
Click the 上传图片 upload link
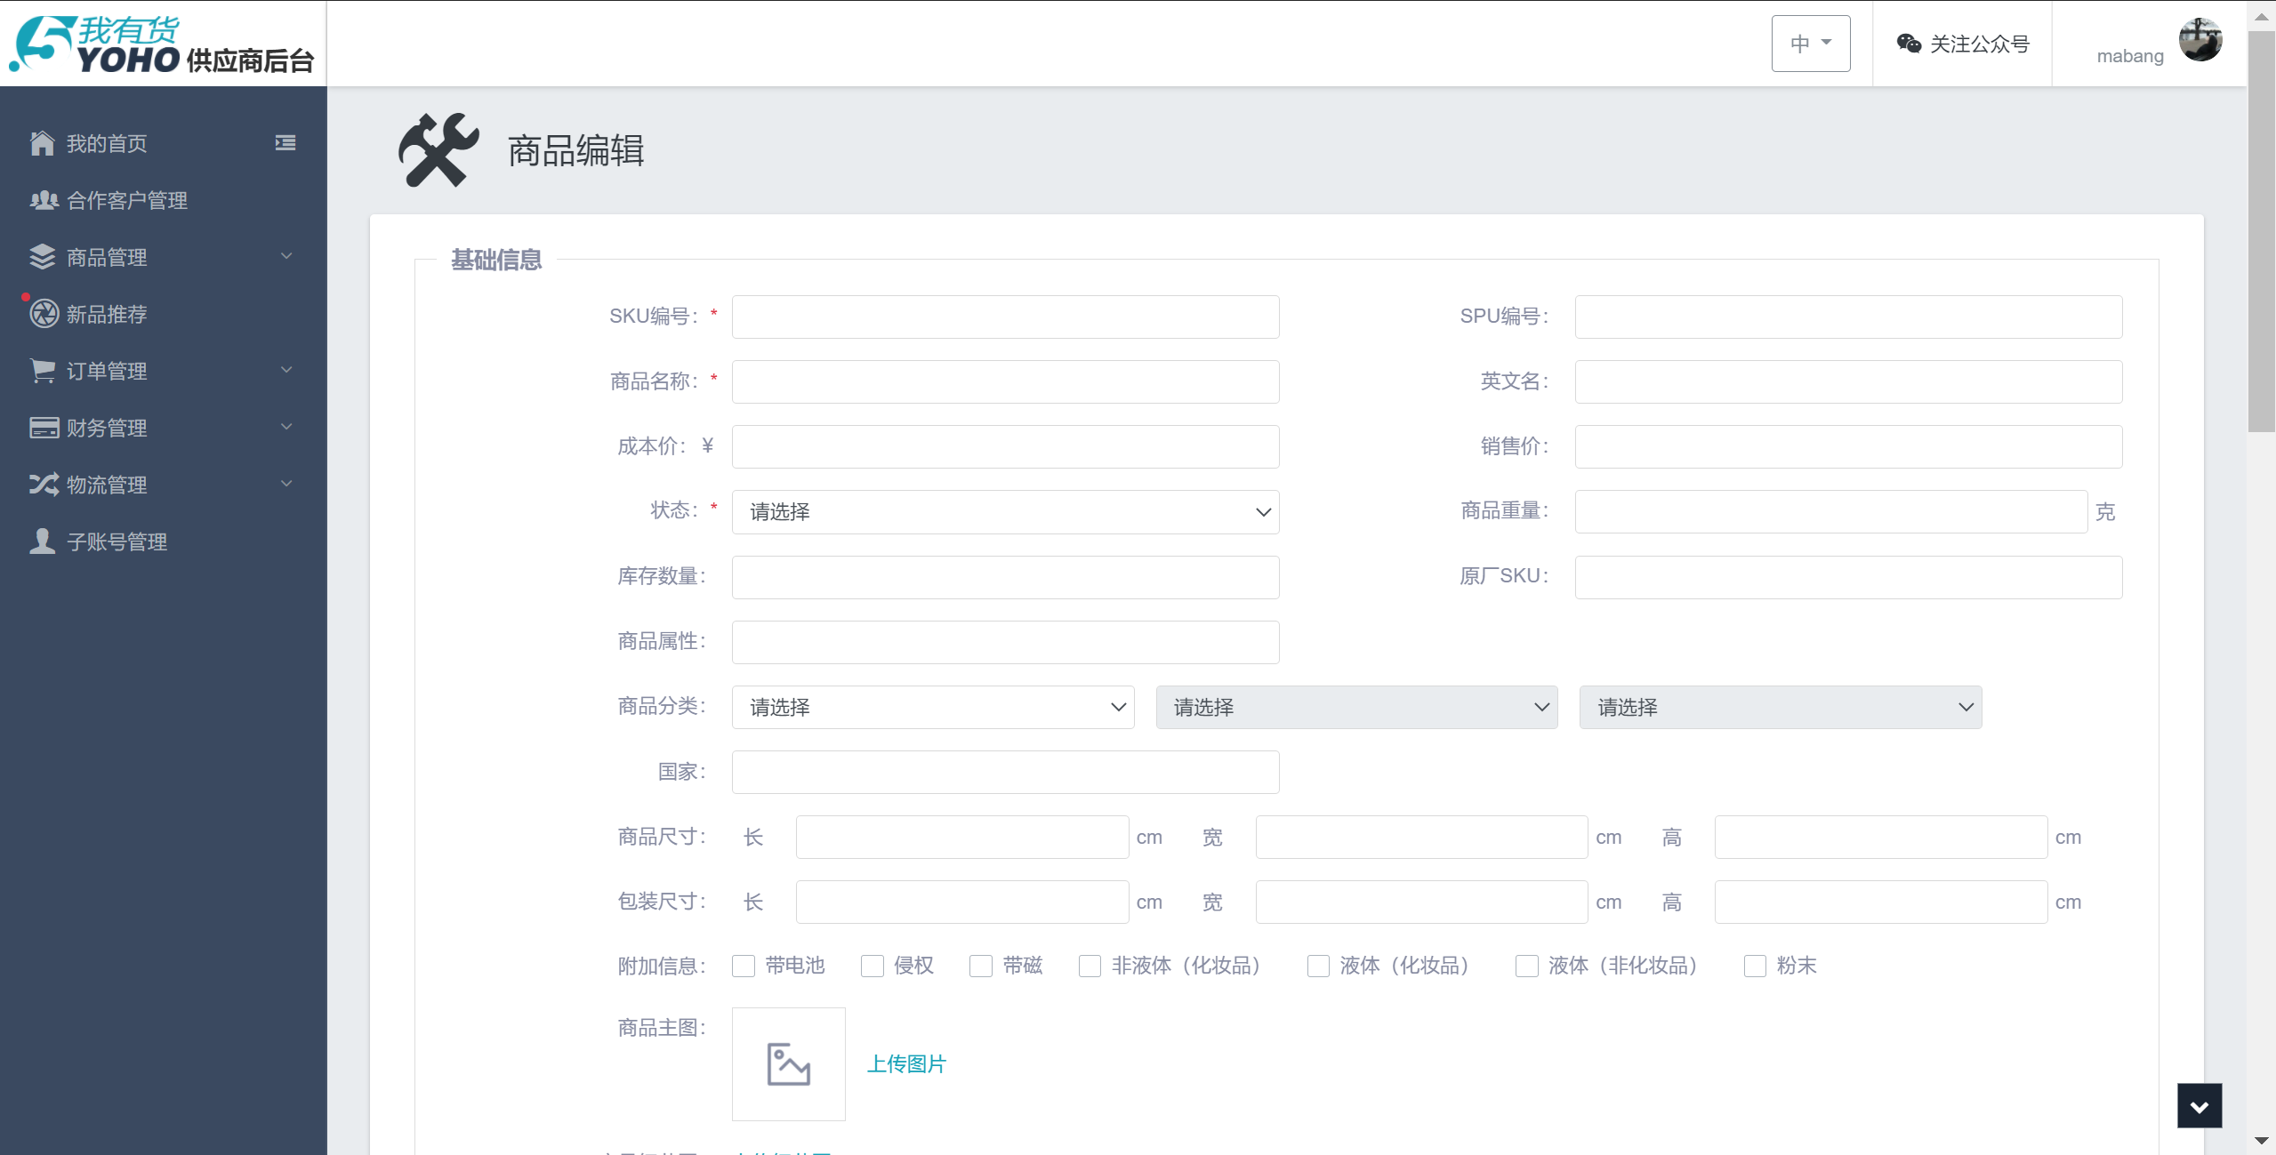(906, 1063)
